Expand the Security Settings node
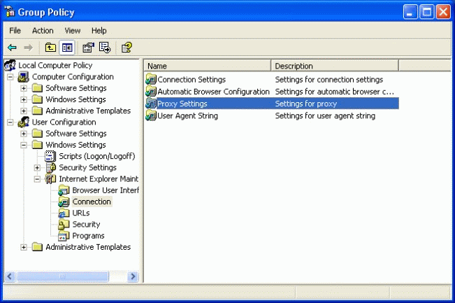Screen dimensions: 455x303 pyautogui.click(x=37, y=168)
